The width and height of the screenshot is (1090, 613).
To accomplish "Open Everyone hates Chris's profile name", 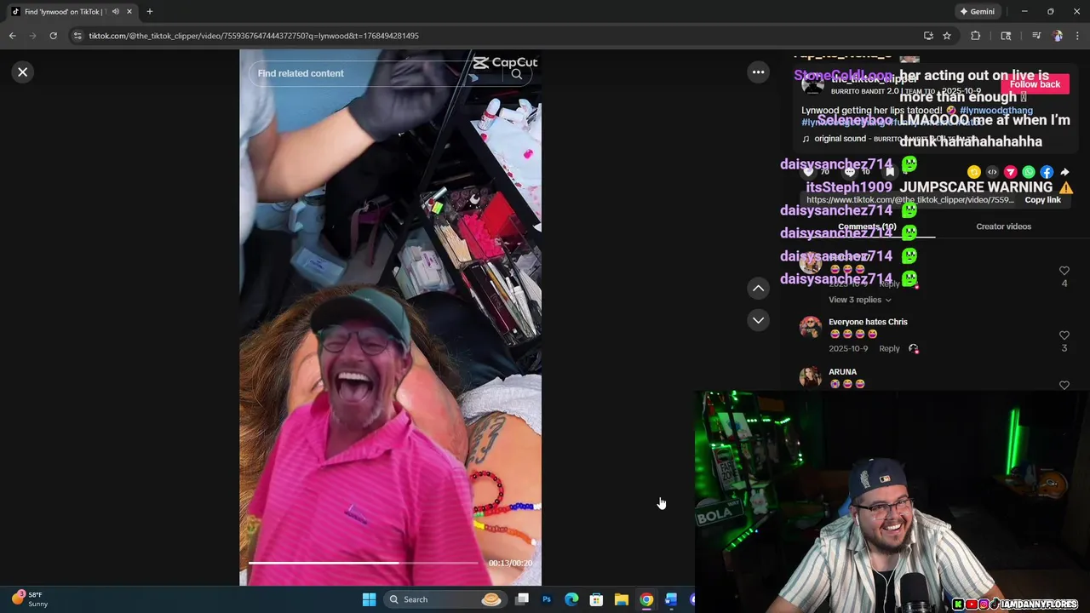I will coord(868,322).
